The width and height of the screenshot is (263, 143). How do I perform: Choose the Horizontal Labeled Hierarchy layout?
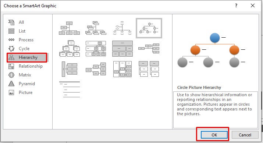coord(122,69)
